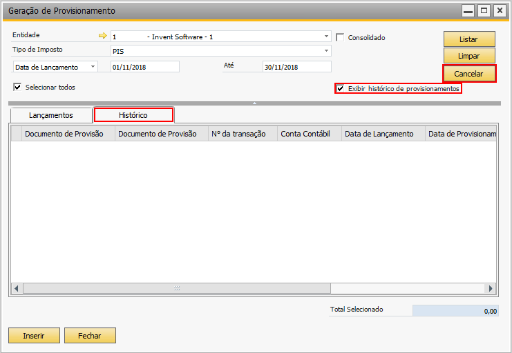Maximize the Geração de Provisionamento window
The width and height of the screenshot is (512, 353).
click(484, 11)
